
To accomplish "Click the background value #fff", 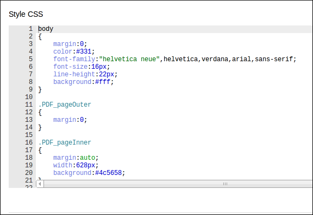I will (x=103, y=82).
